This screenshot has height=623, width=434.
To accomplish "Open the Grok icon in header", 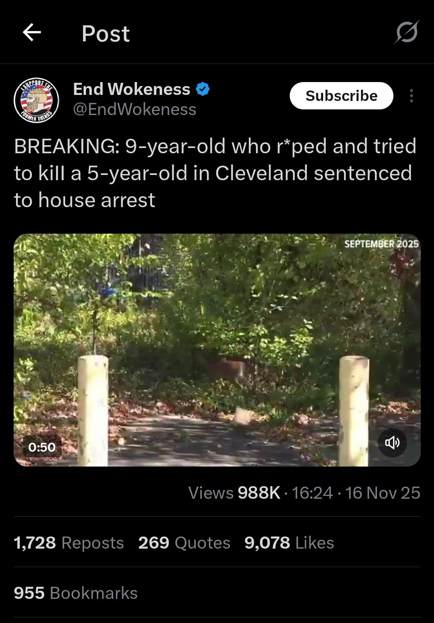I will (406, 32).
